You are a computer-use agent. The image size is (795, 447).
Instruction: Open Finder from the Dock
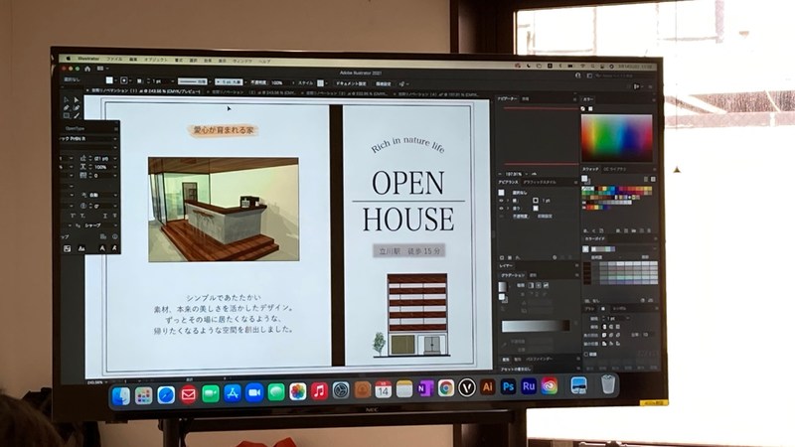pos(120,395)
